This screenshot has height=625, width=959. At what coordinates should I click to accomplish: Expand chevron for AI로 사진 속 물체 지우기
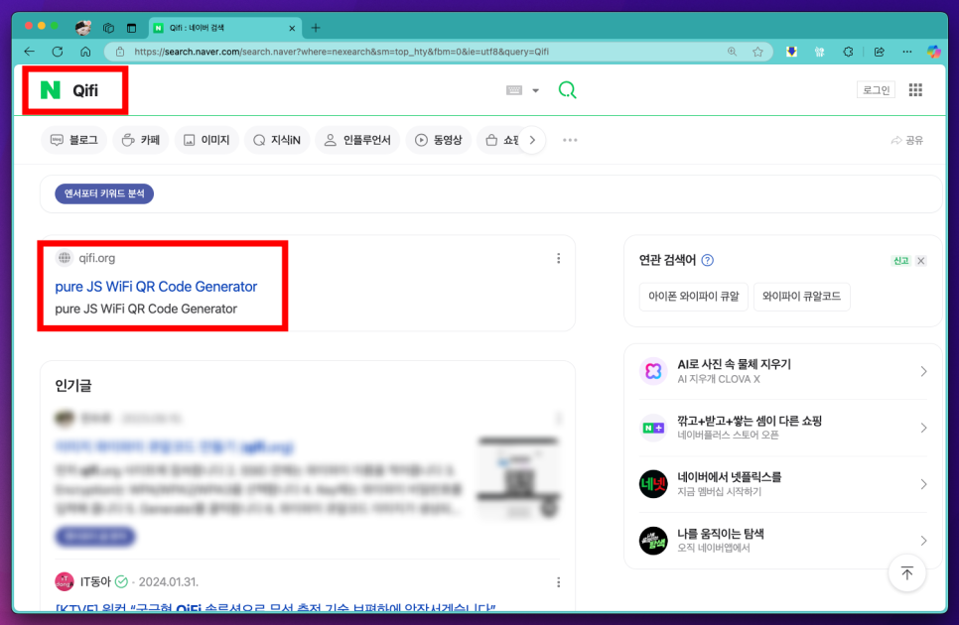click(923, 371)
